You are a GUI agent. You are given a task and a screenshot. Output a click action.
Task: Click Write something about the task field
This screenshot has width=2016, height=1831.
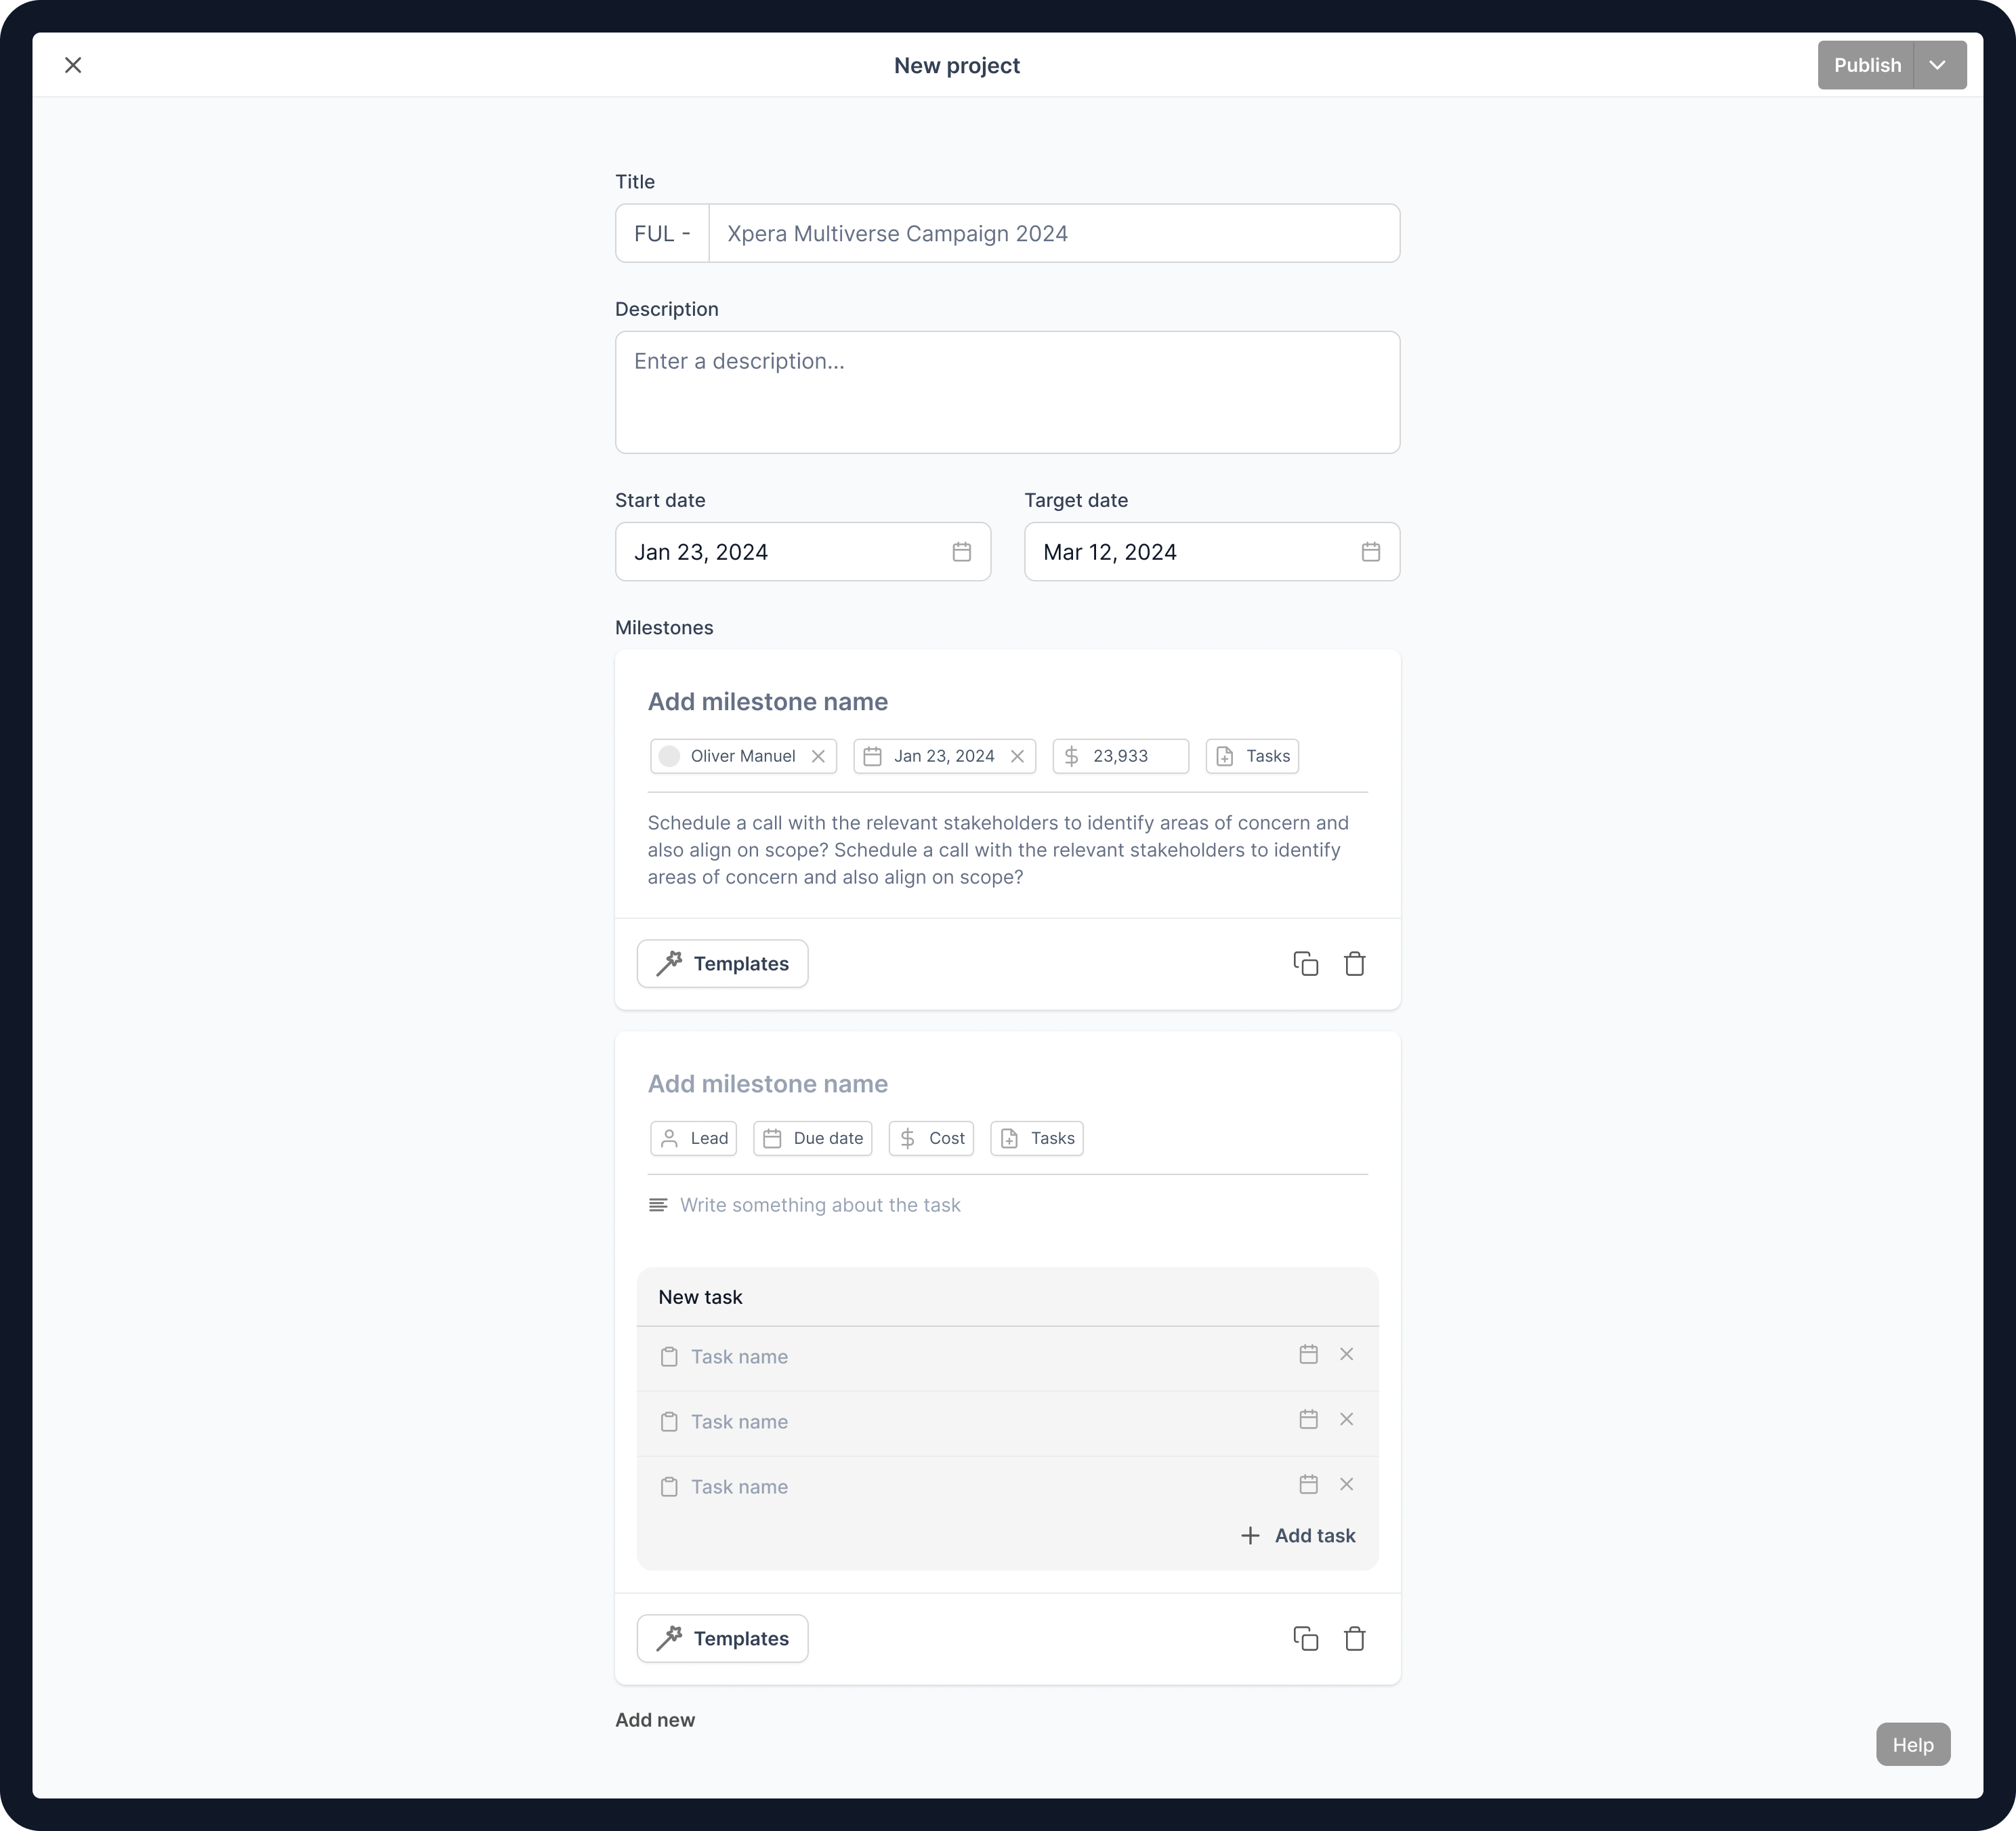820,1205
